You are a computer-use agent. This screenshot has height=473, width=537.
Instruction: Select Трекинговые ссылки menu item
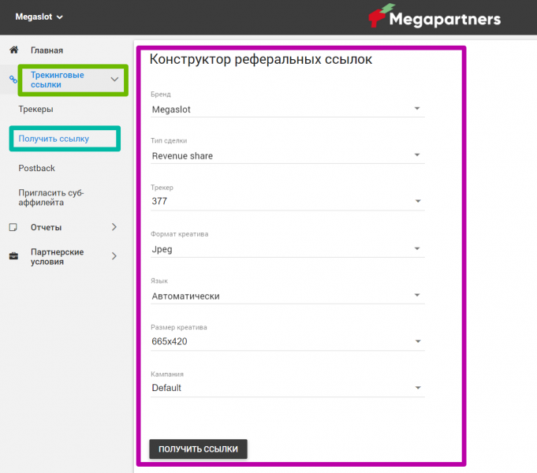coord(58,80)
